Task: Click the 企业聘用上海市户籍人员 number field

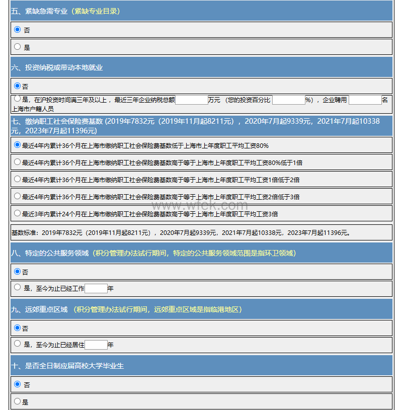Action: [x=365, y=100]
